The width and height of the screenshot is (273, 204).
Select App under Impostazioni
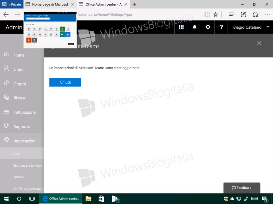(x=22, y=154)
